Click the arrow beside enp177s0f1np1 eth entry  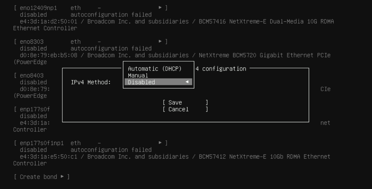[x=160, y=143]
